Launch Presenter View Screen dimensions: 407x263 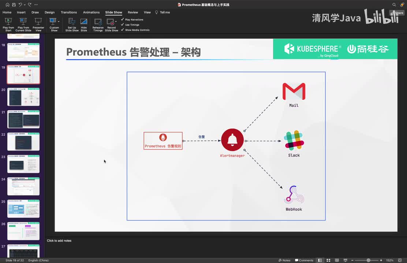tap(38, 25)
